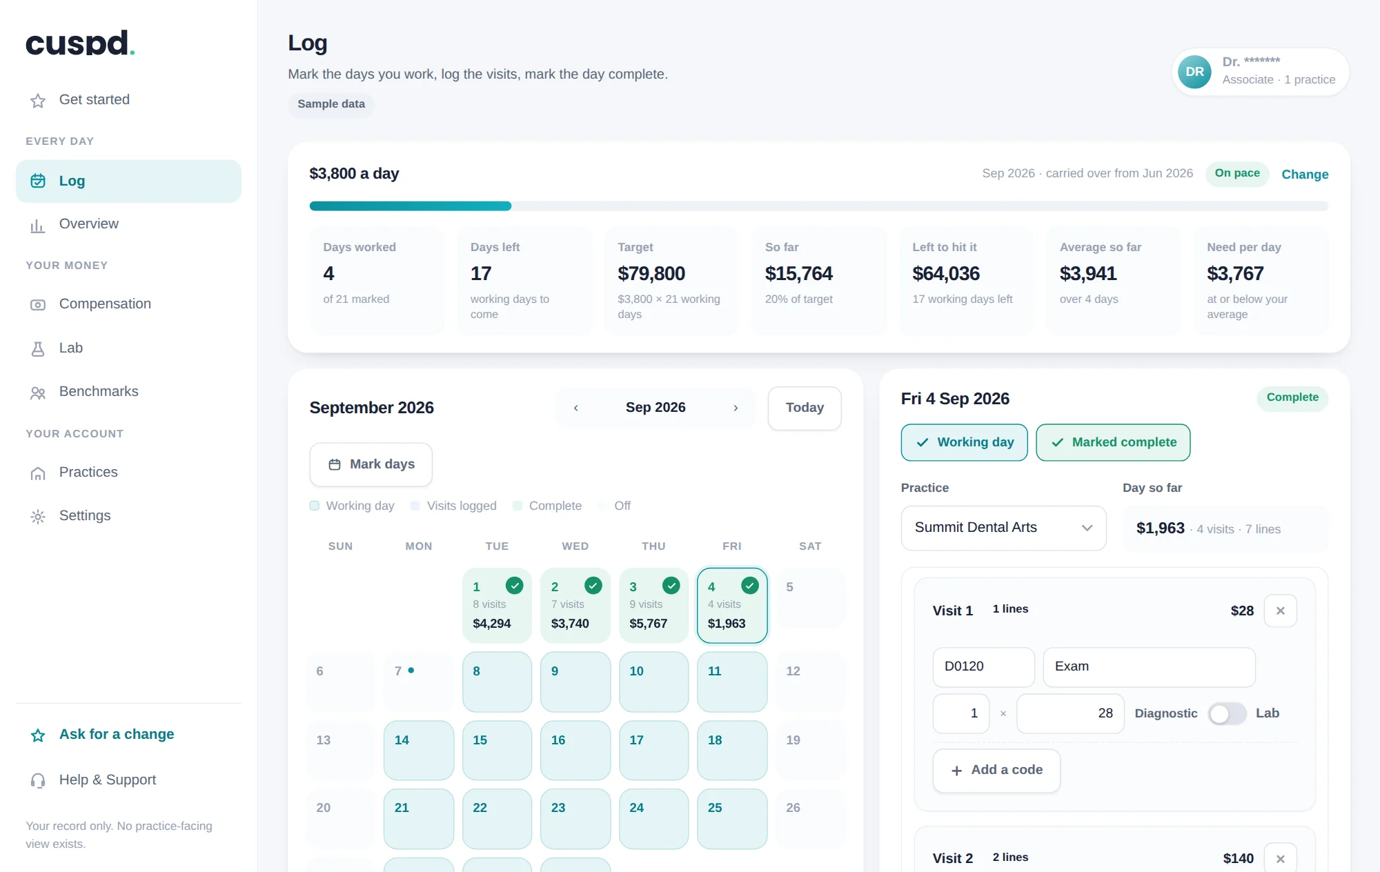Open the Sep 2026 month picker

point(655,408)
